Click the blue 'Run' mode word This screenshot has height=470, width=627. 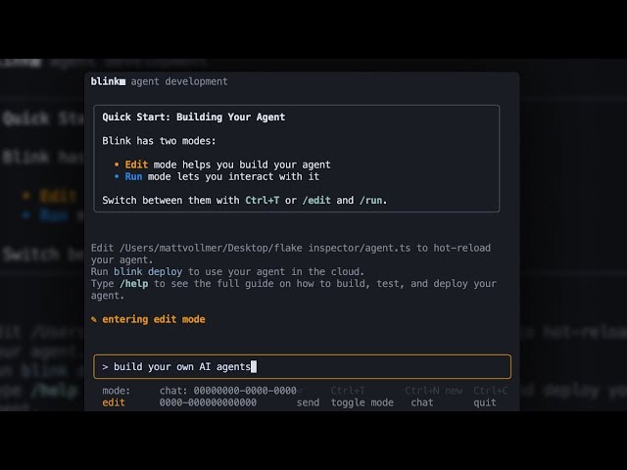(x=133, y=176)
